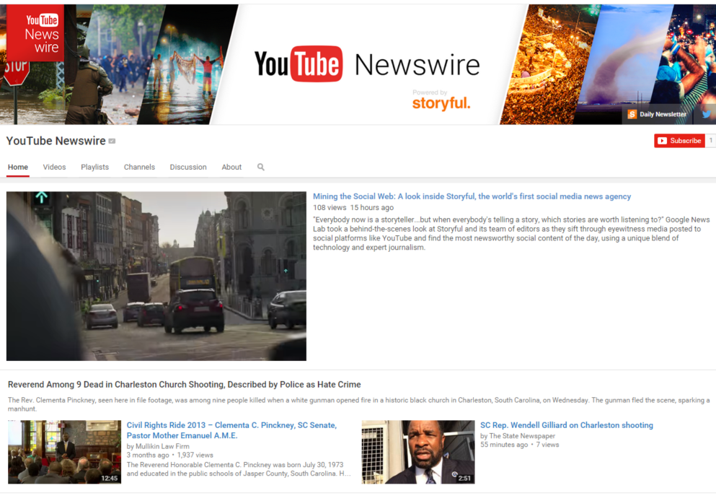
Task: Click the verified badge next to YouTube Newswire
Action: pos(112,141)
